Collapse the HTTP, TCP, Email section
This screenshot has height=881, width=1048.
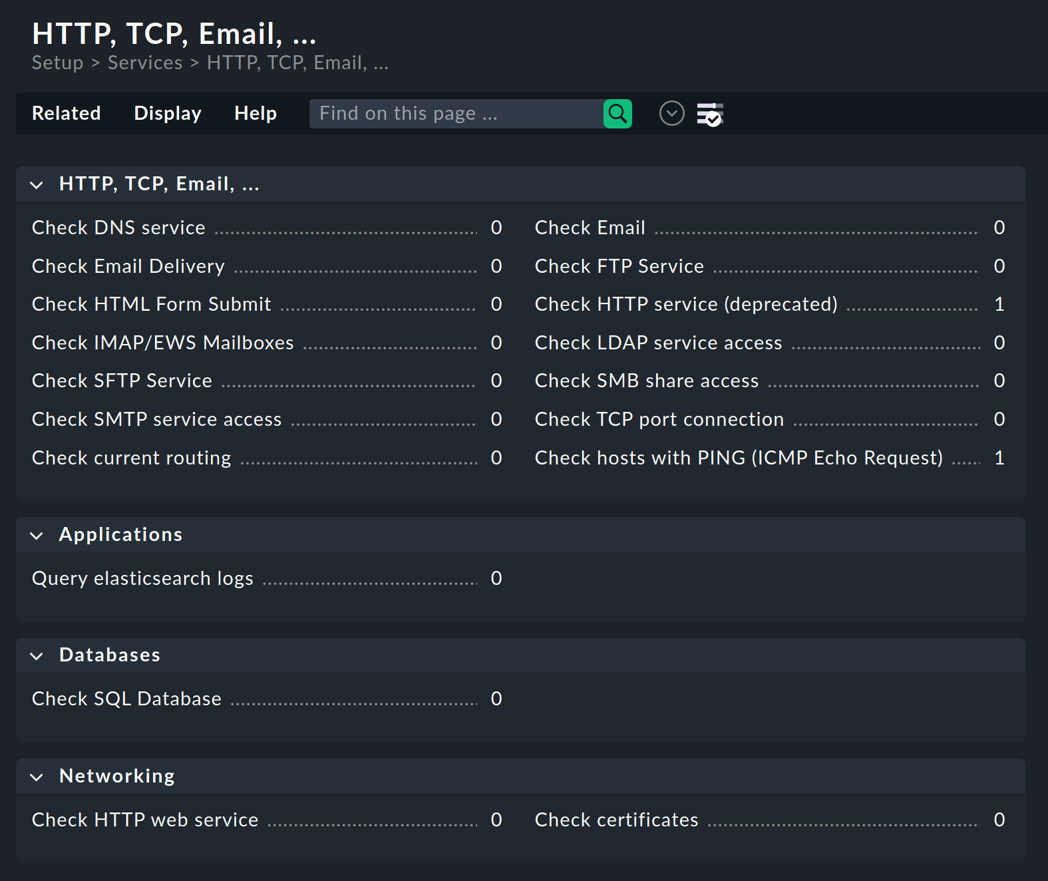click(x=37, y=185)
